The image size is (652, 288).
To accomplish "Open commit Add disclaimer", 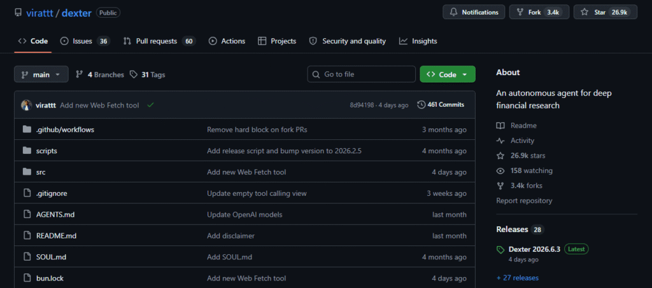I will [230, 236].
